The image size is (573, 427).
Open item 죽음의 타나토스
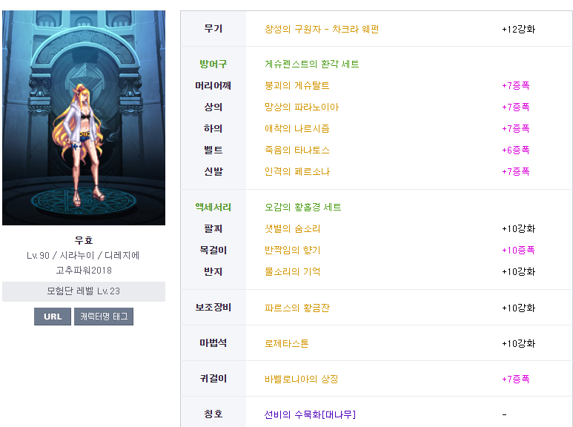[x=297, y=150]
